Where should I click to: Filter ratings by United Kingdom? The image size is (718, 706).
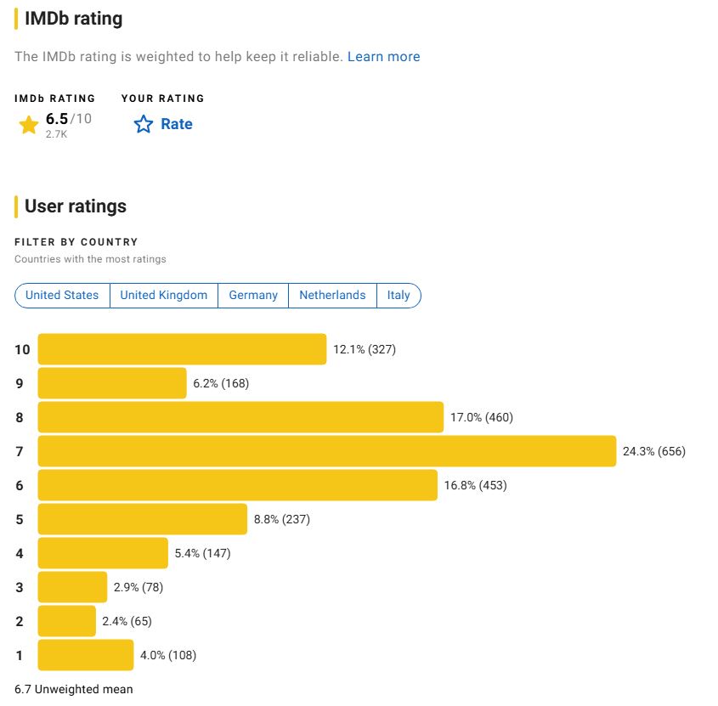click(x=164, y=296)
